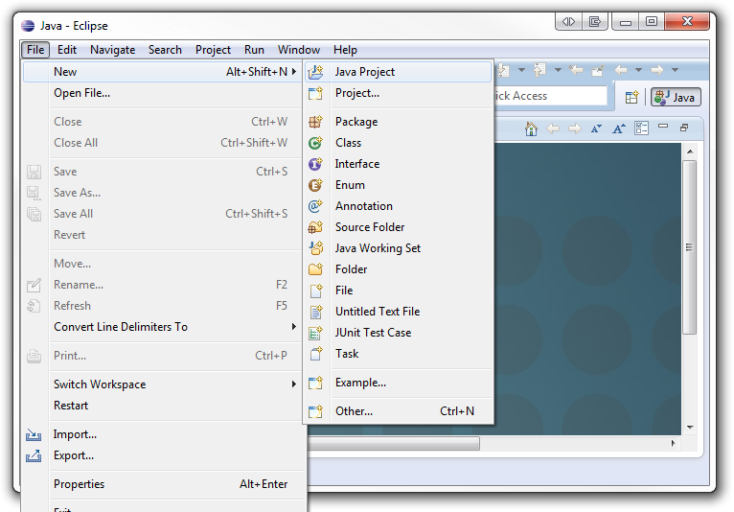Select Other... Ctrl+N entry
Screen dimensions: 734x512
pyautogui.click(x=399, y=411)
